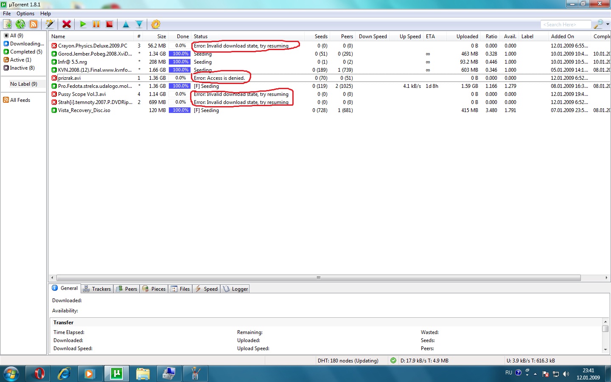Click the Move Down Queue arrow icon
This screenshot has width=611, height=382.
click(139, 24)
